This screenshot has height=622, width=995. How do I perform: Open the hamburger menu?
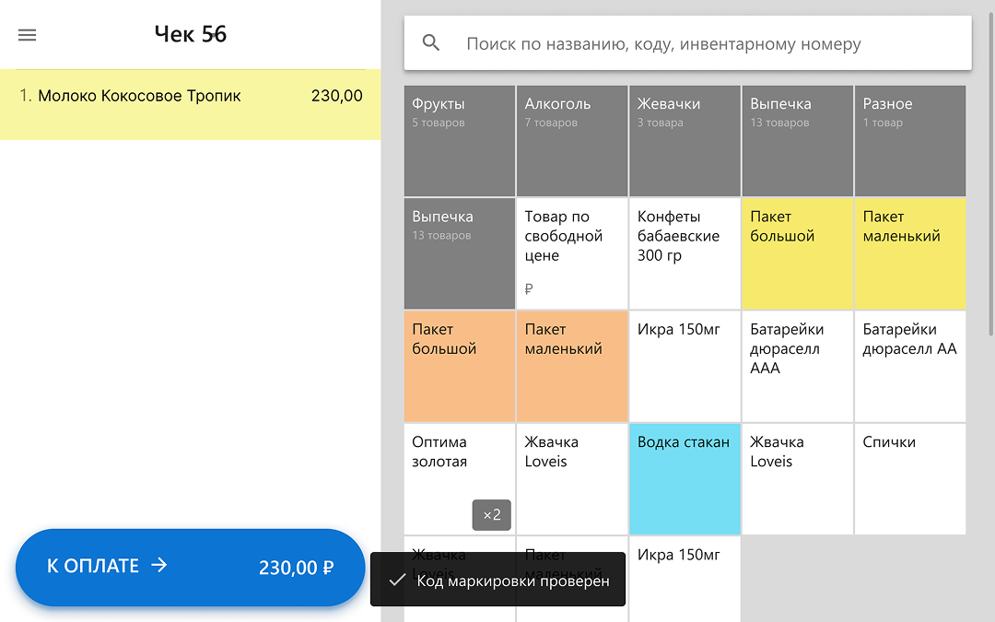tap(28, 35)
